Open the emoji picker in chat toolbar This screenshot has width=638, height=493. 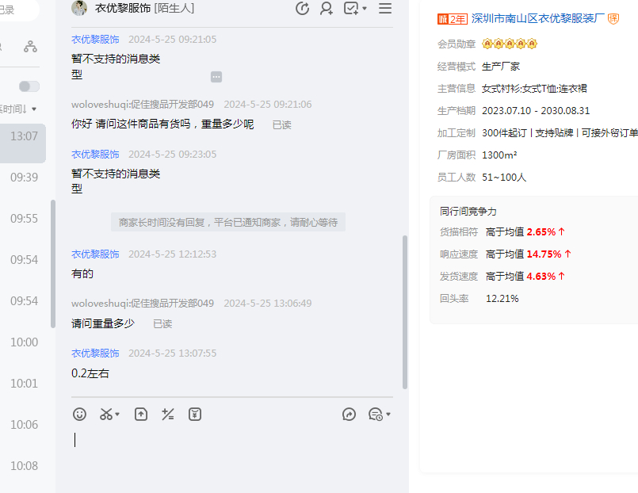(79, 414)
